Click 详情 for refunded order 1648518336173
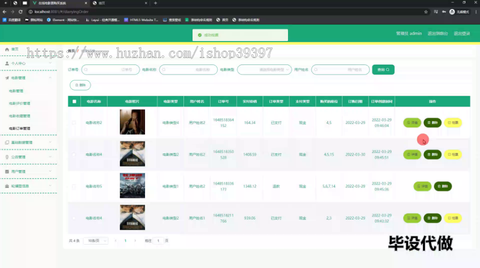 click(x=422, y=186)
